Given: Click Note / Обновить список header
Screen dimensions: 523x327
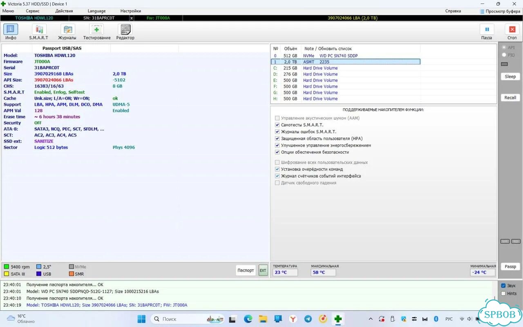Looking at the screenshot, I should (328, 49).
